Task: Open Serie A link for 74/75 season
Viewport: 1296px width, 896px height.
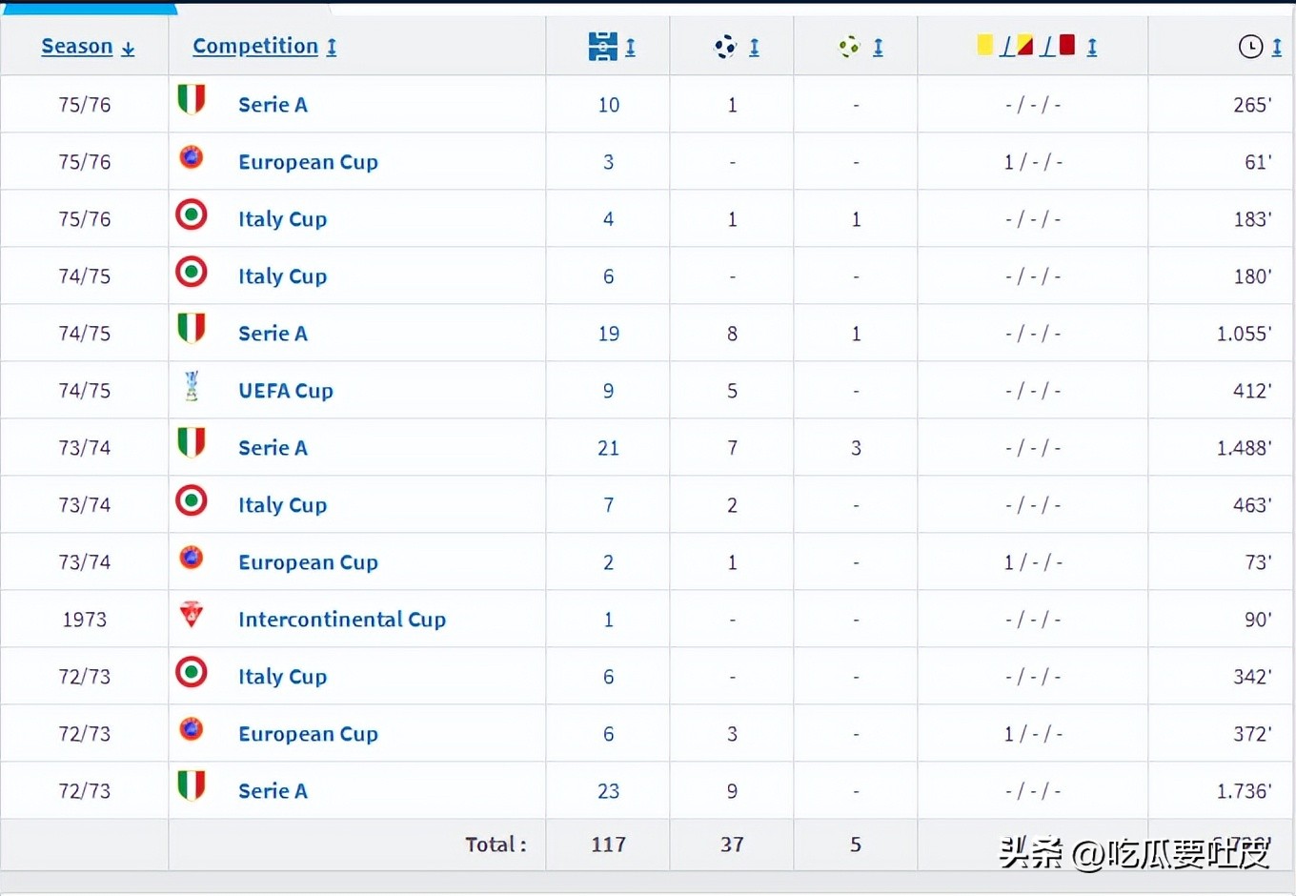Action: pos(273,334)
